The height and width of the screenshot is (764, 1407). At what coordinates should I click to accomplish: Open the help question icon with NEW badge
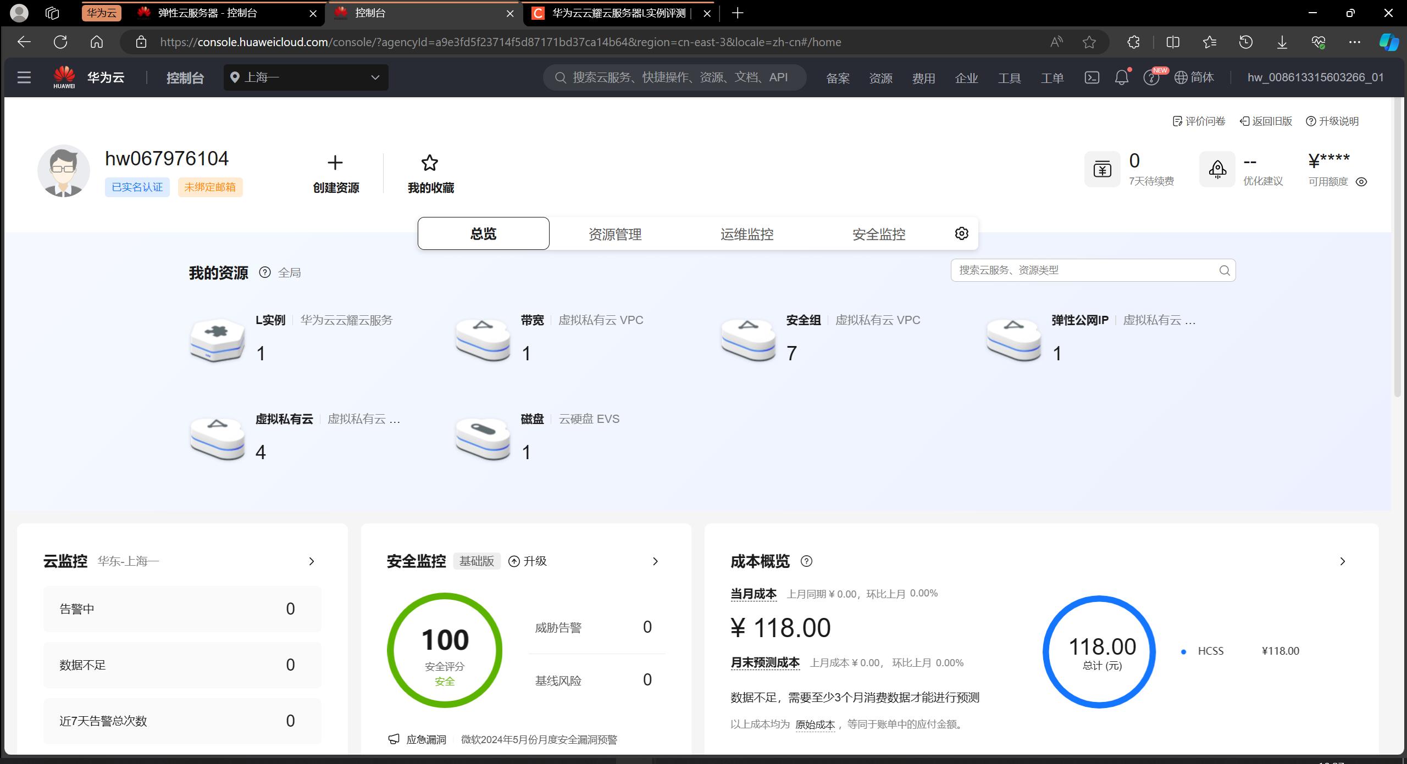1151,77
